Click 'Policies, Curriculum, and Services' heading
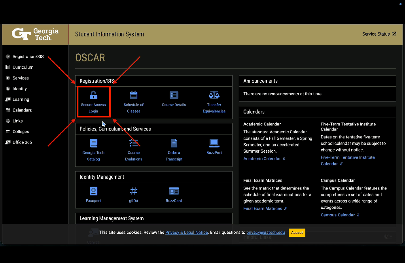 pos(115,129)
